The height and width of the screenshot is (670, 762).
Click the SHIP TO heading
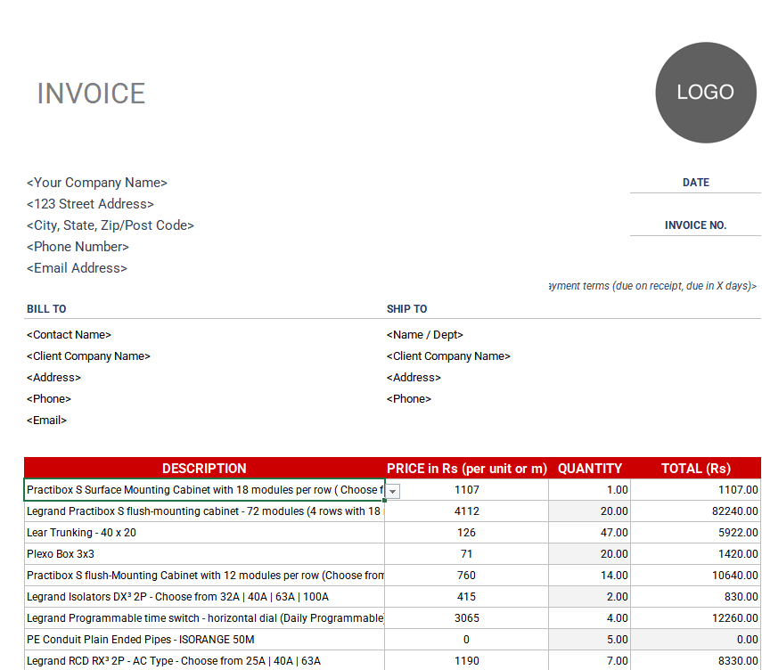click(x=406, y=309)
